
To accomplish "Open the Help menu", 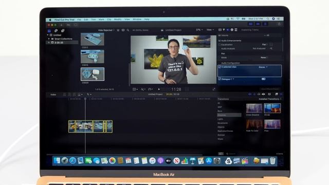I will pos(147,20).
